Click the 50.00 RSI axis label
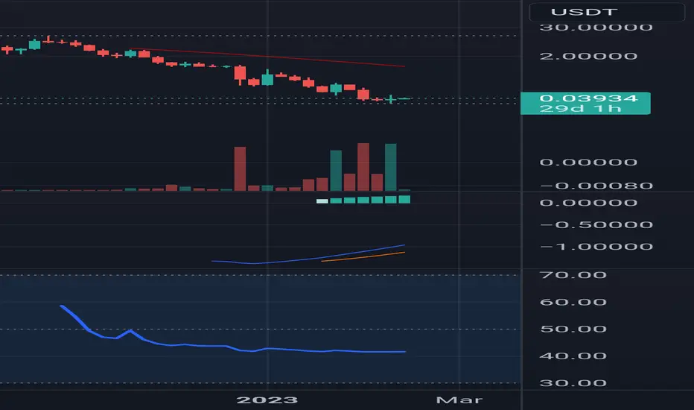Viewport: 694px width, 410px height. click(573, 329)
